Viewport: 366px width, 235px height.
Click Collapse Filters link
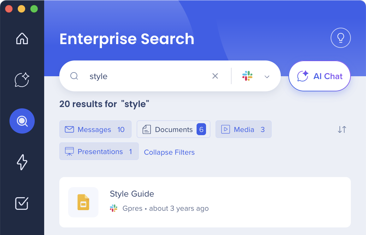[x=169, y=152]
